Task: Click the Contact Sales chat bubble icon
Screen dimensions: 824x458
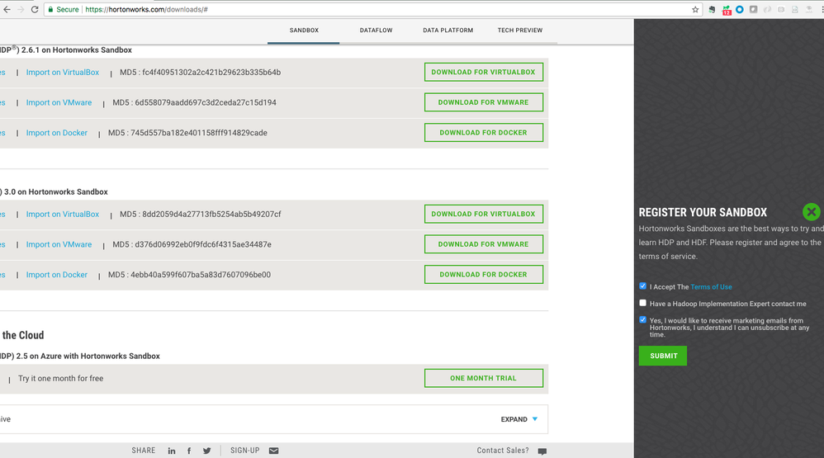Action: [542, 451]
